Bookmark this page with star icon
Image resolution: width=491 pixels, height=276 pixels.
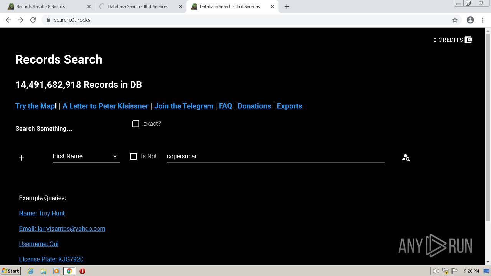point(455,20)
